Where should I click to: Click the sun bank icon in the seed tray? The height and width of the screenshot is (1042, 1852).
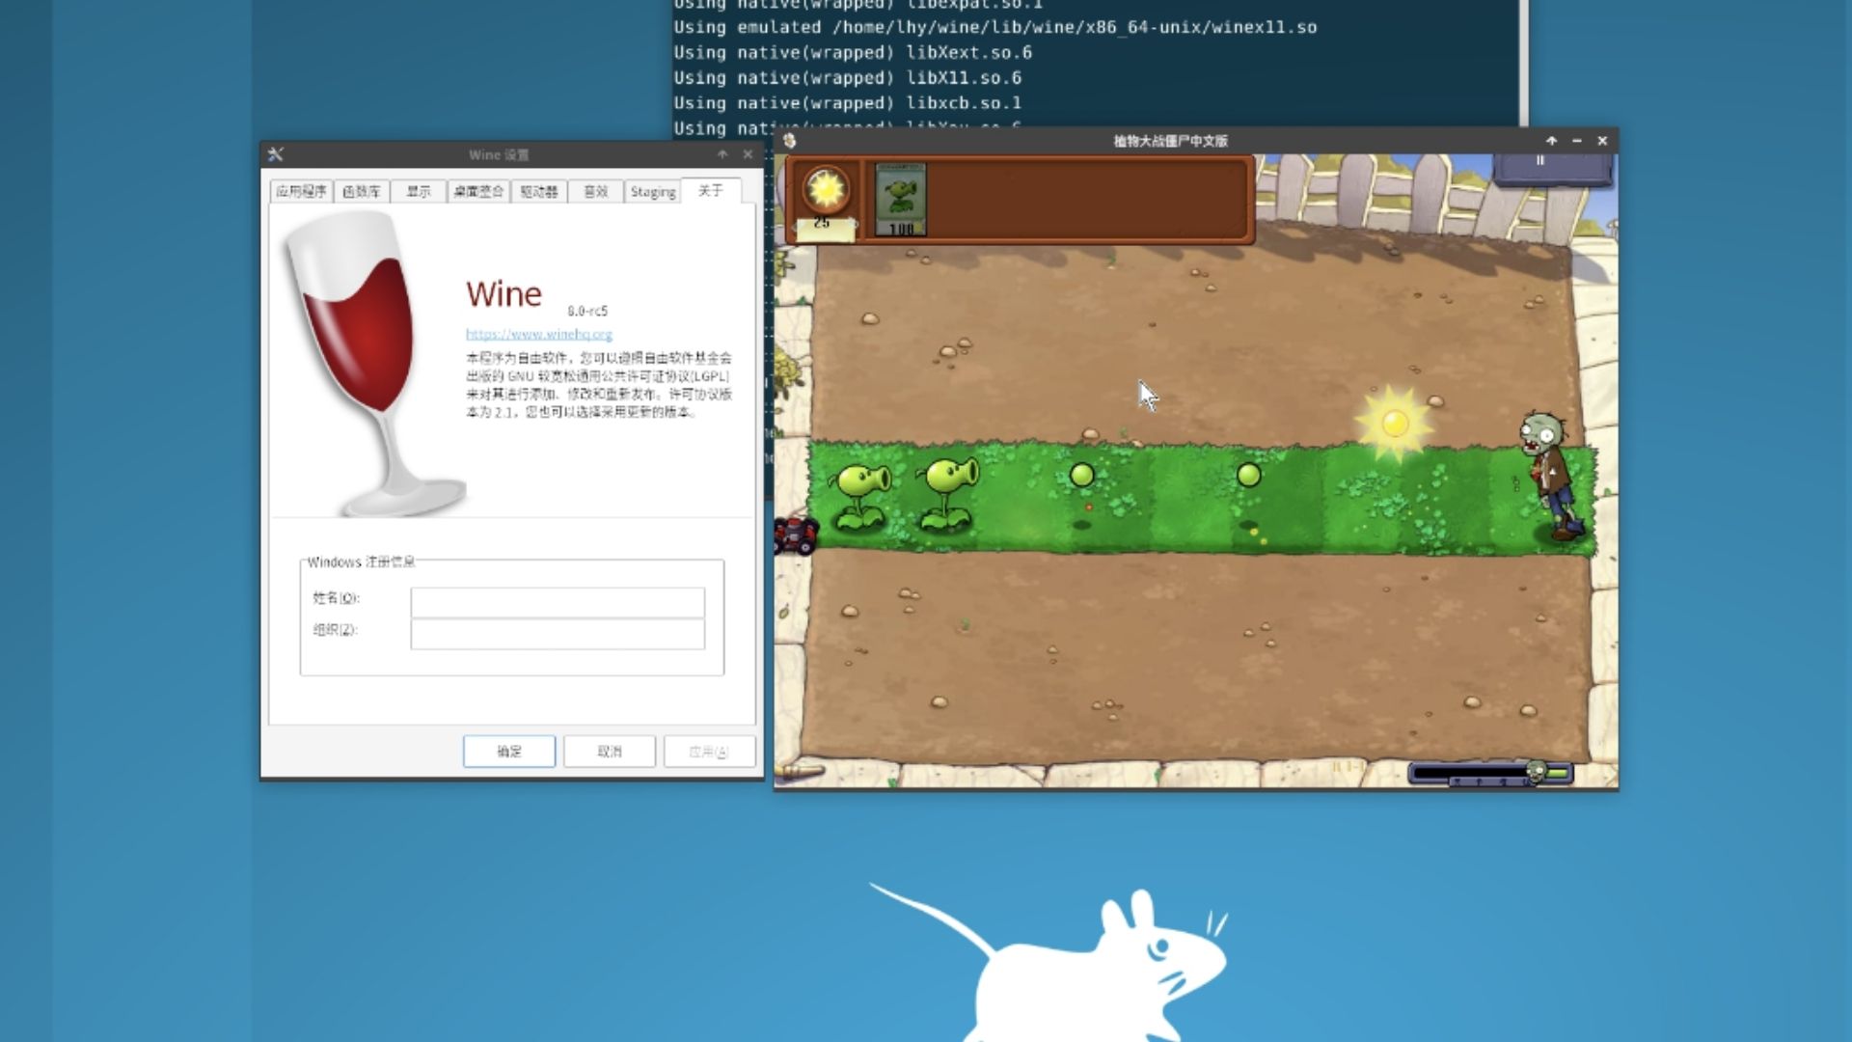point(826,189)
